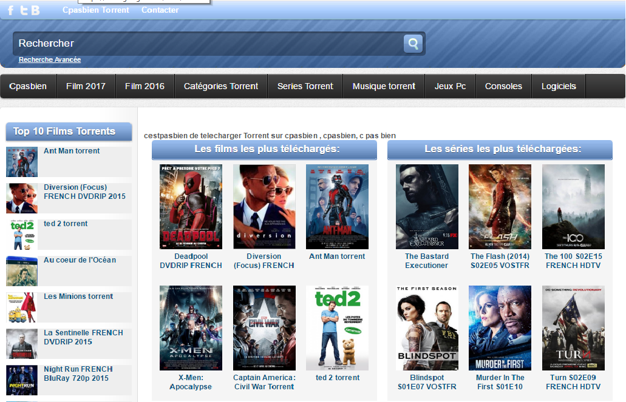Screen dimensions: 626x402
Task: Open the Twitter icon link in the header
Action: [23, 10]
